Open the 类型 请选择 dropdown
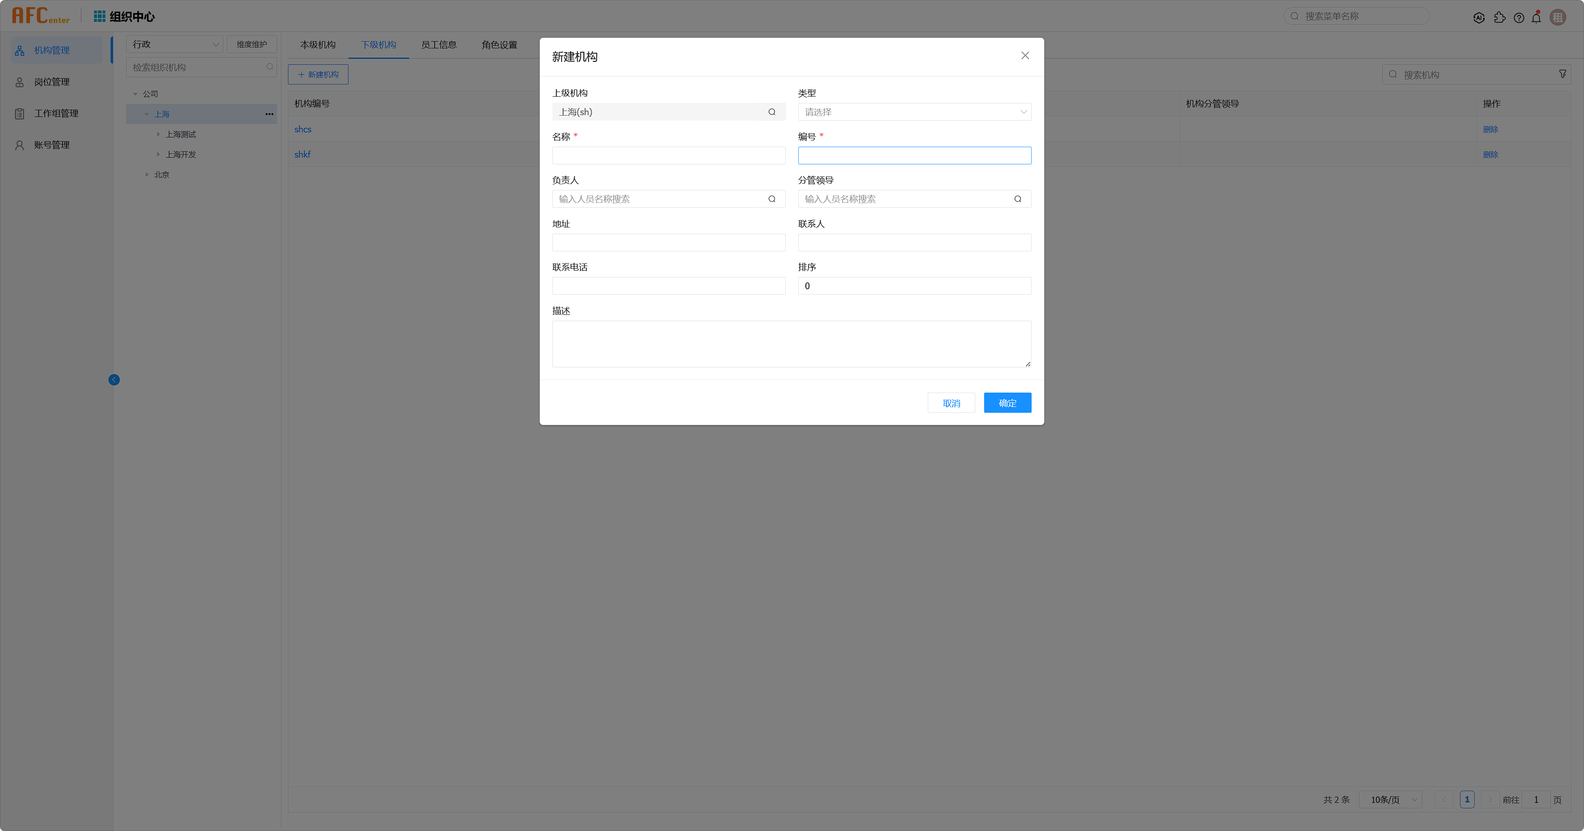Image resolution: width=1584 pixels, height=831 pixels. tap(914, 112)
